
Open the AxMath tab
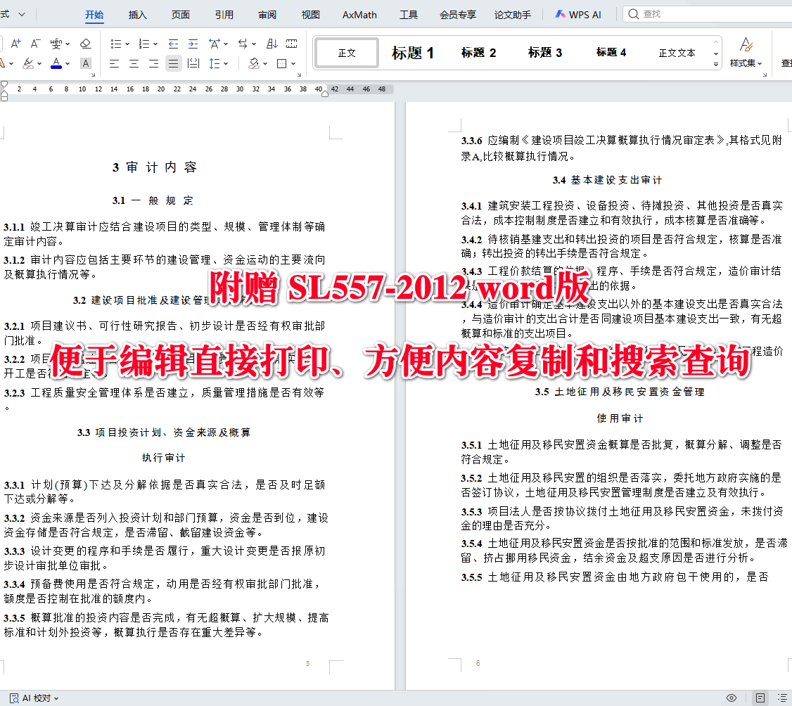click(x=359, y=15)
